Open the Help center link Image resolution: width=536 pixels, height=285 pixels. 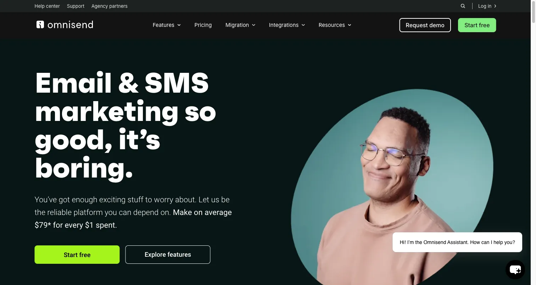(47, 6)
